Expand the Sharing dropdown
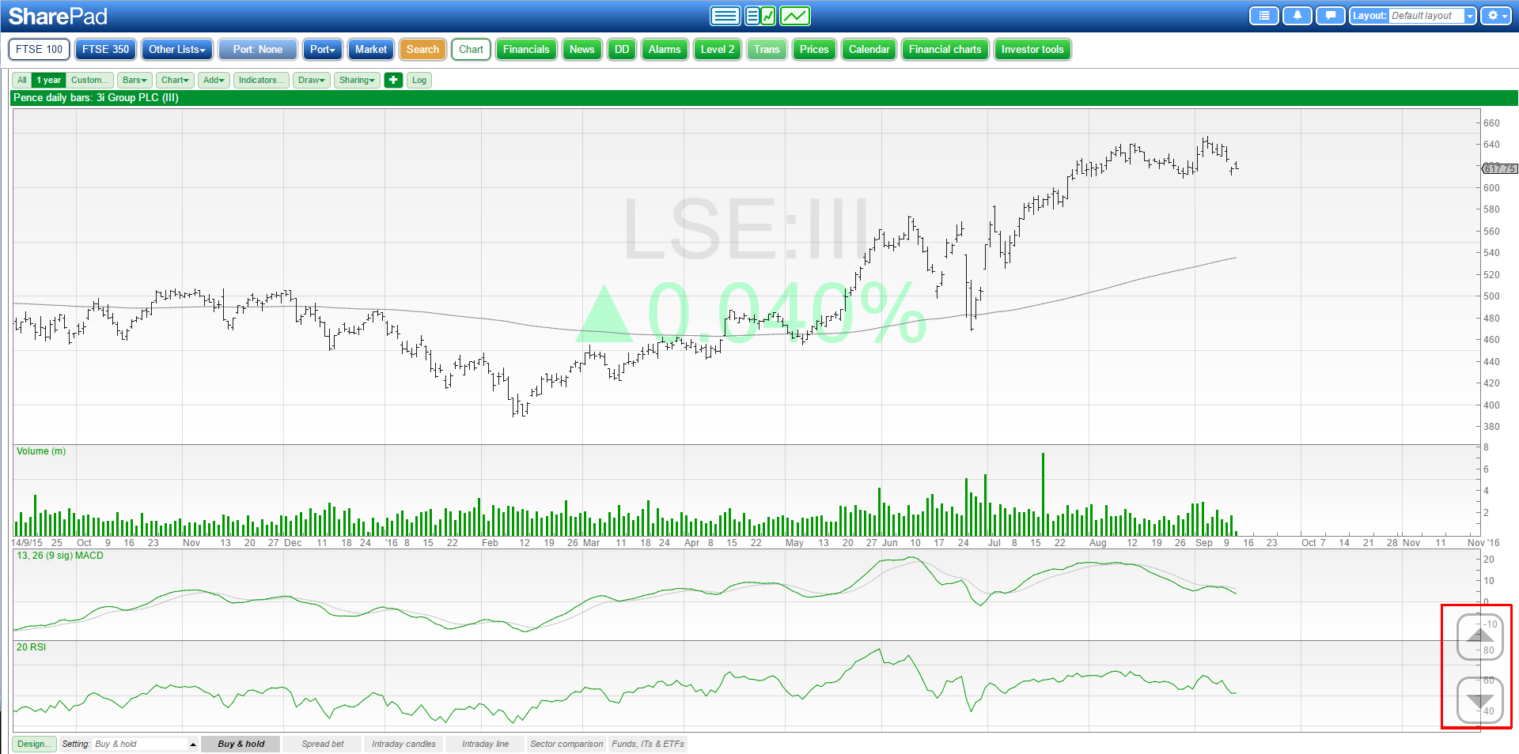 (357, 80)
